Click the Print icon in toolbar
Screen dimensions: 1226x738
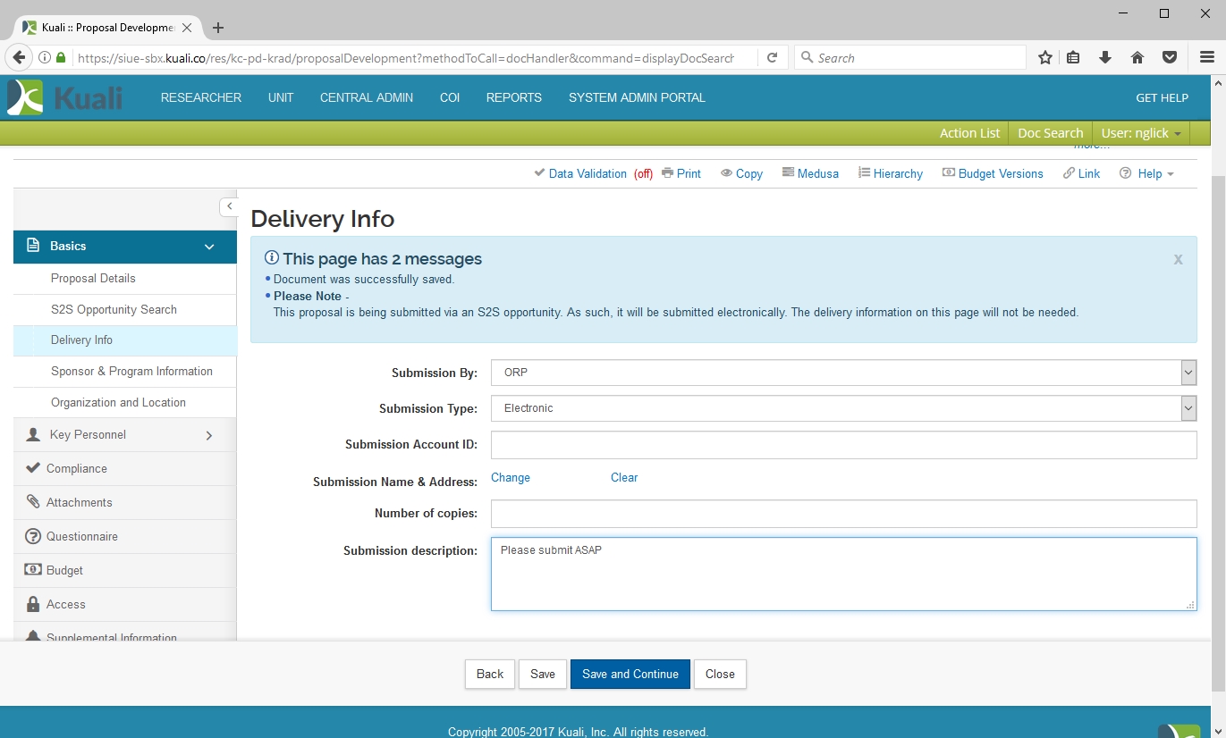[x=667, y=173]
